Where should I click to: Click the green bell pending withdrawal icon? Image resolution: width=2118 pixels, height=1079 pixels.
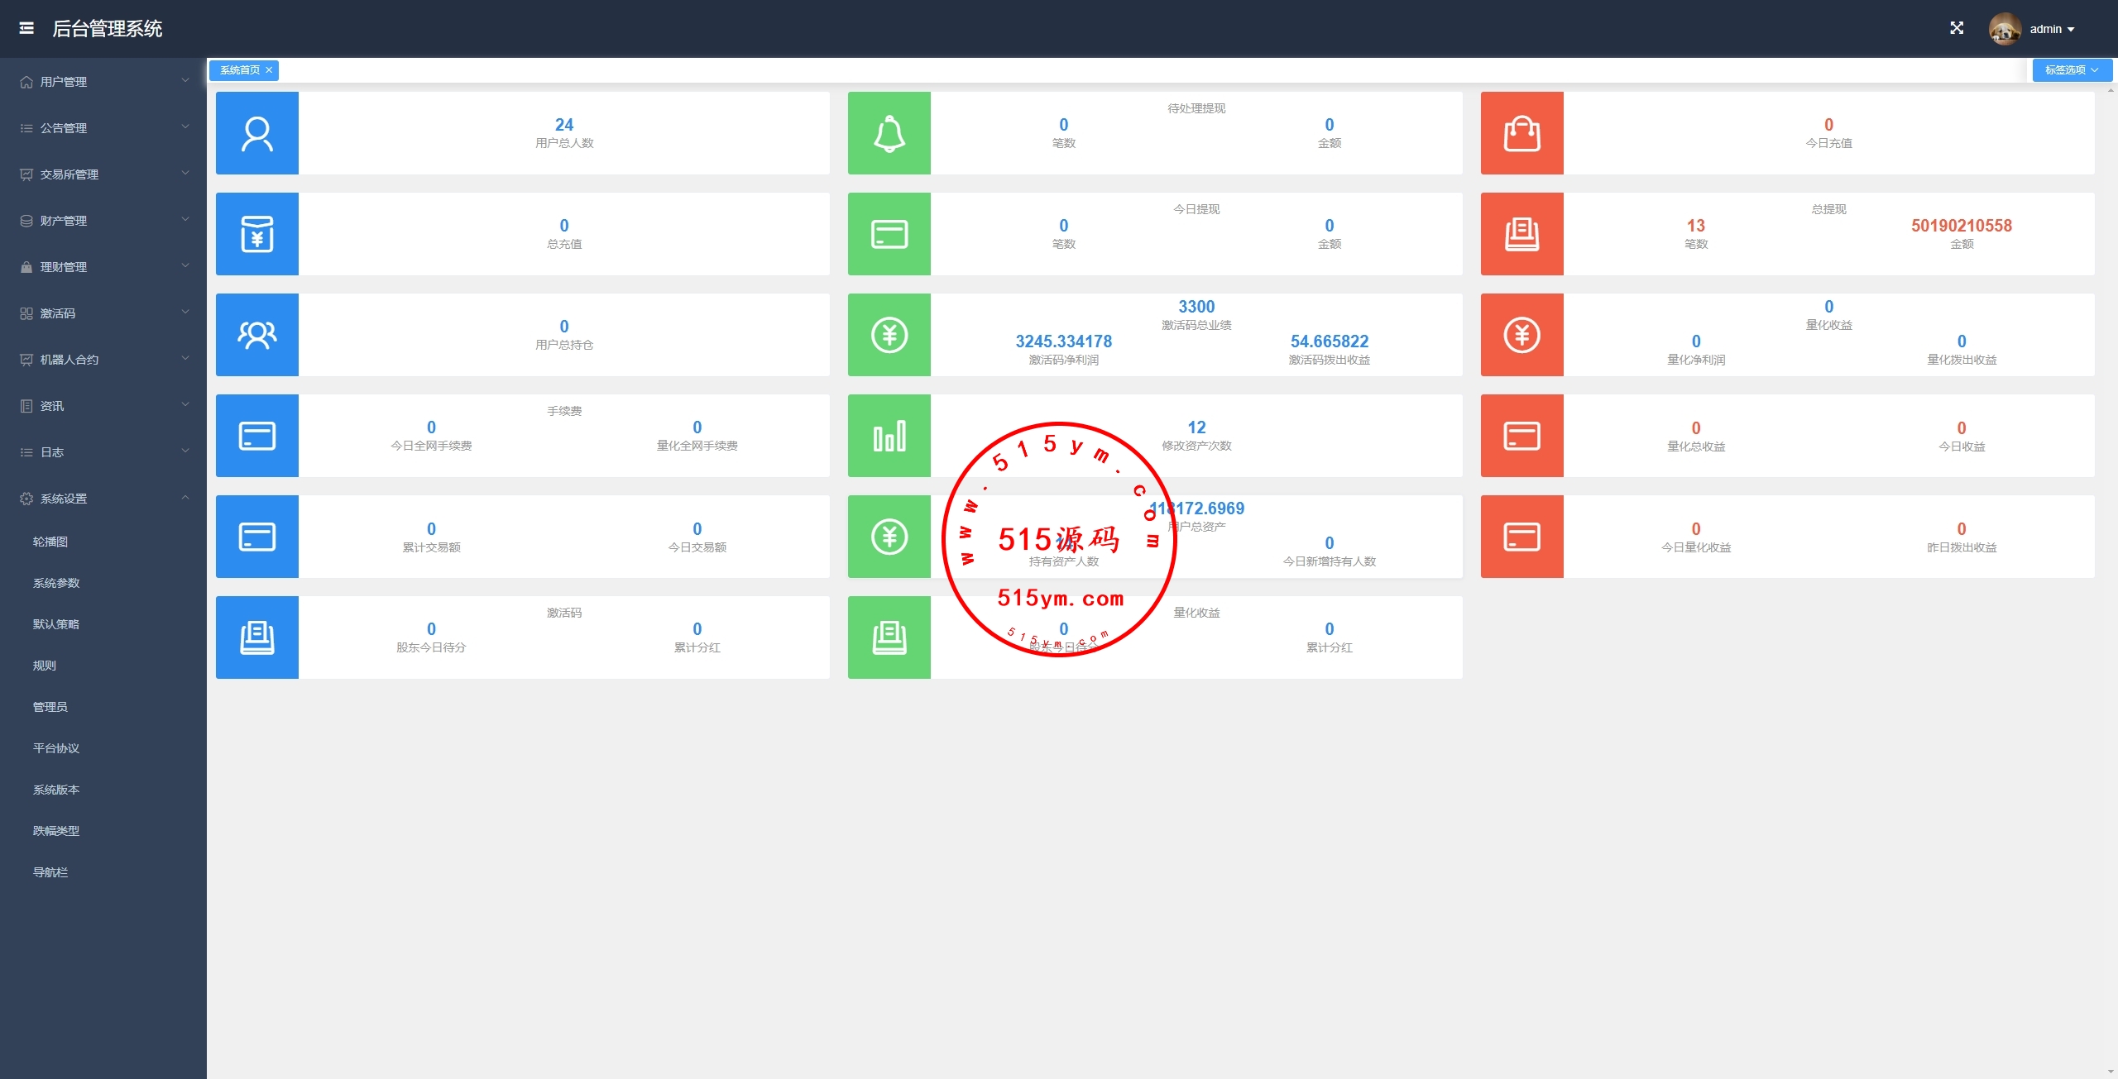point(889,133)
